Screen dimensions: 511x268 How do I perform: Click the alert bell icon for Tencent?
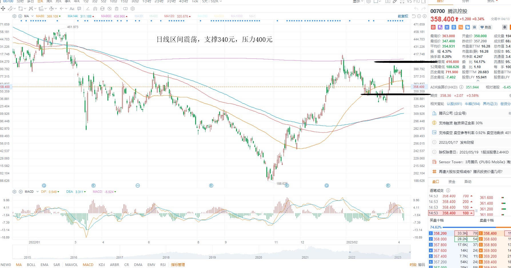[505, 27]
